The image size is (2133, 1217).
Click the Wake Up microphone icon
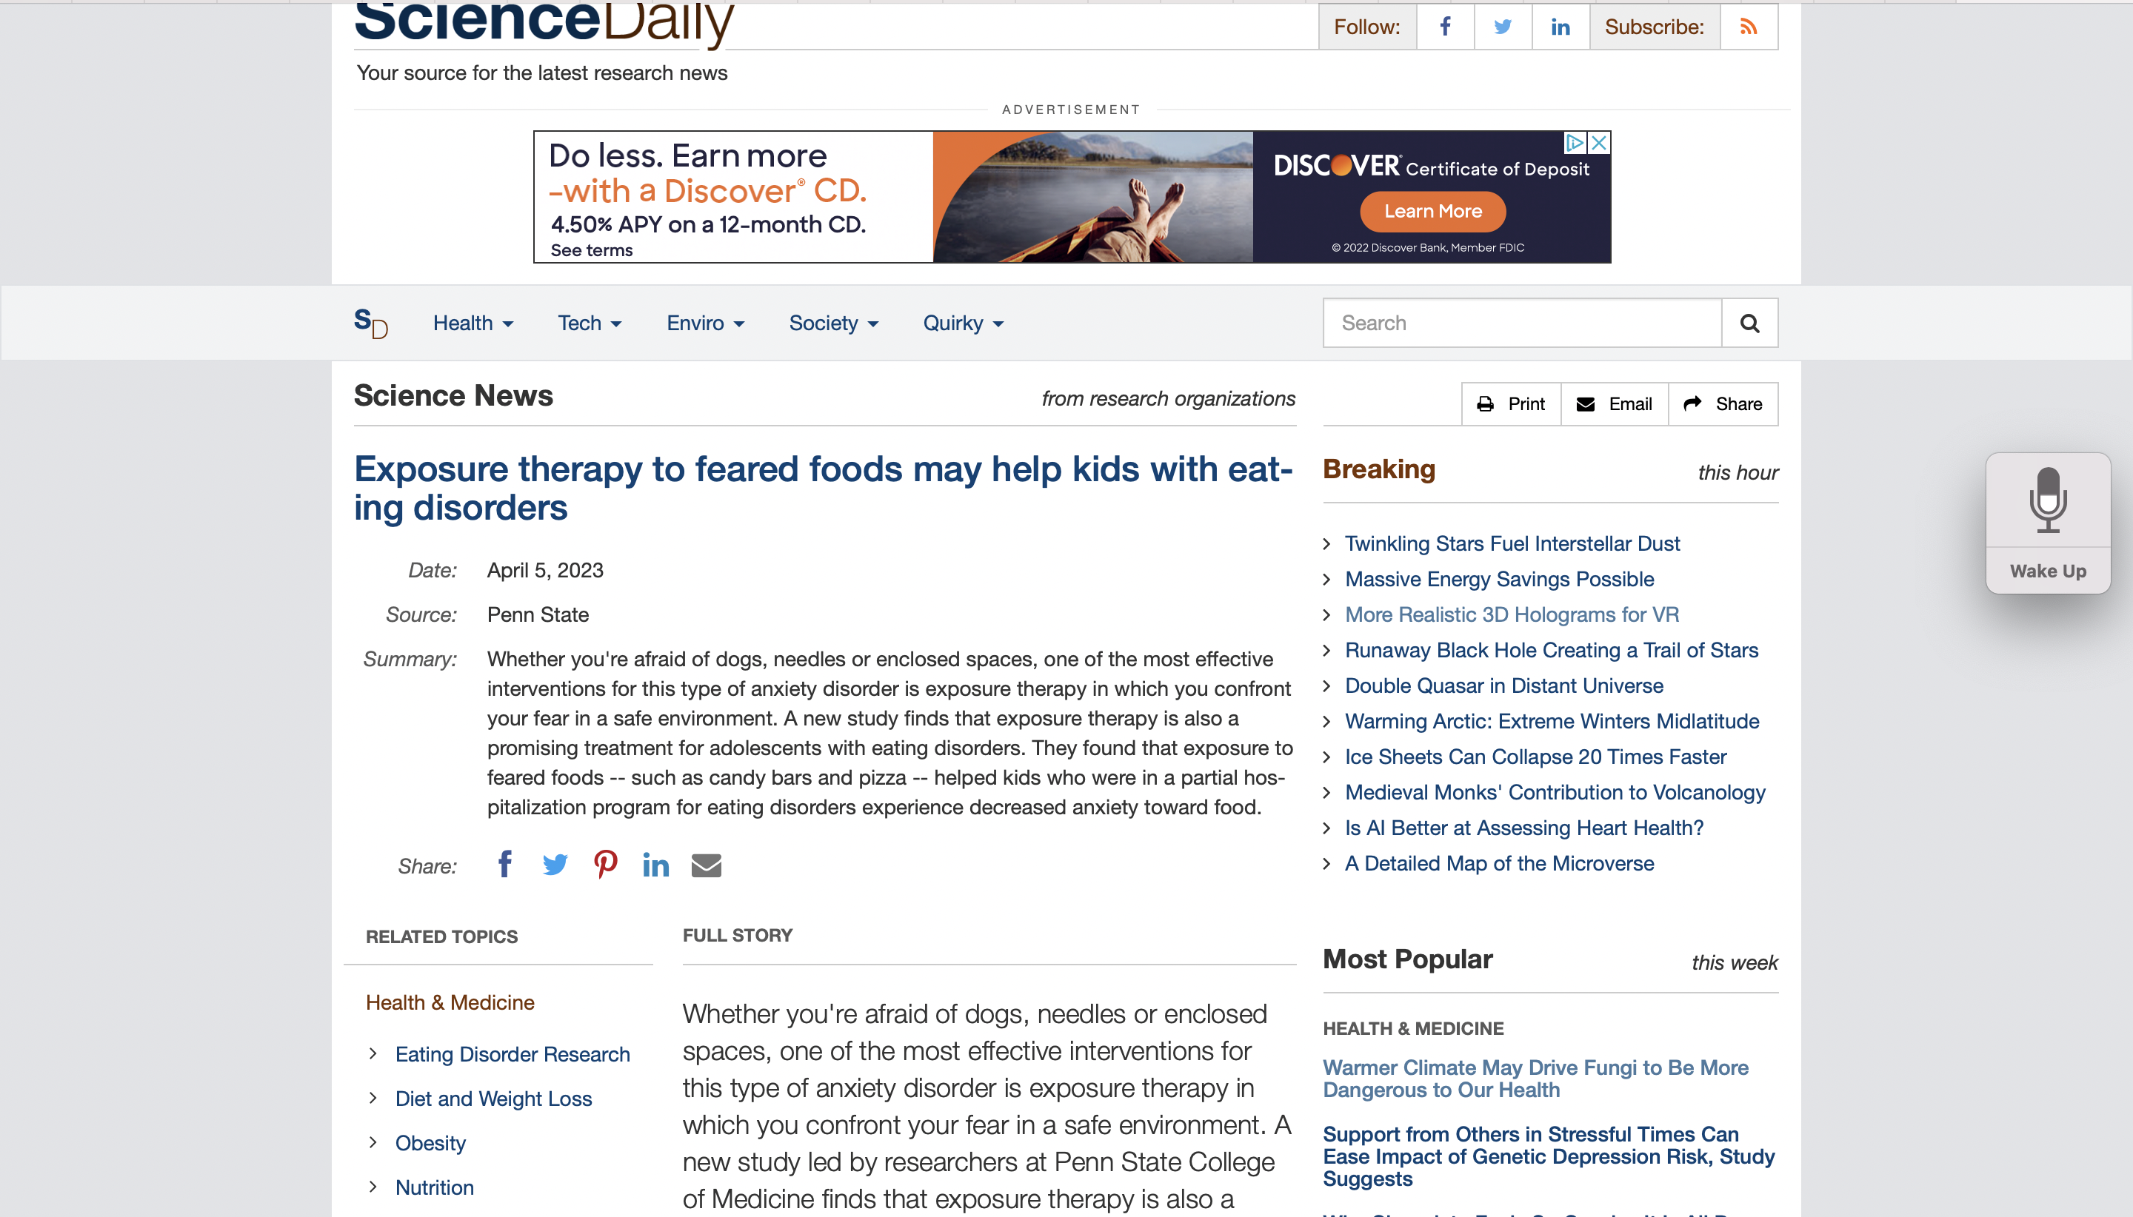point(2048,500)
